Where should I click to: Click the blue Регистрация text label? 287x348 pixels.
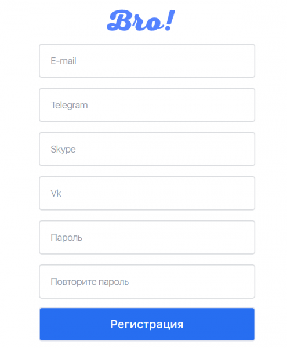tap(147, 324)
